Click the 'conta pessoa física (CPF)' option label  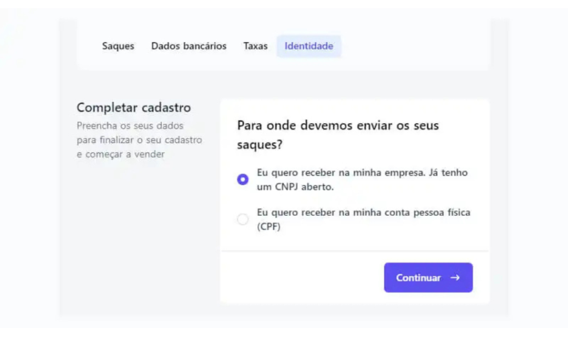363,213
